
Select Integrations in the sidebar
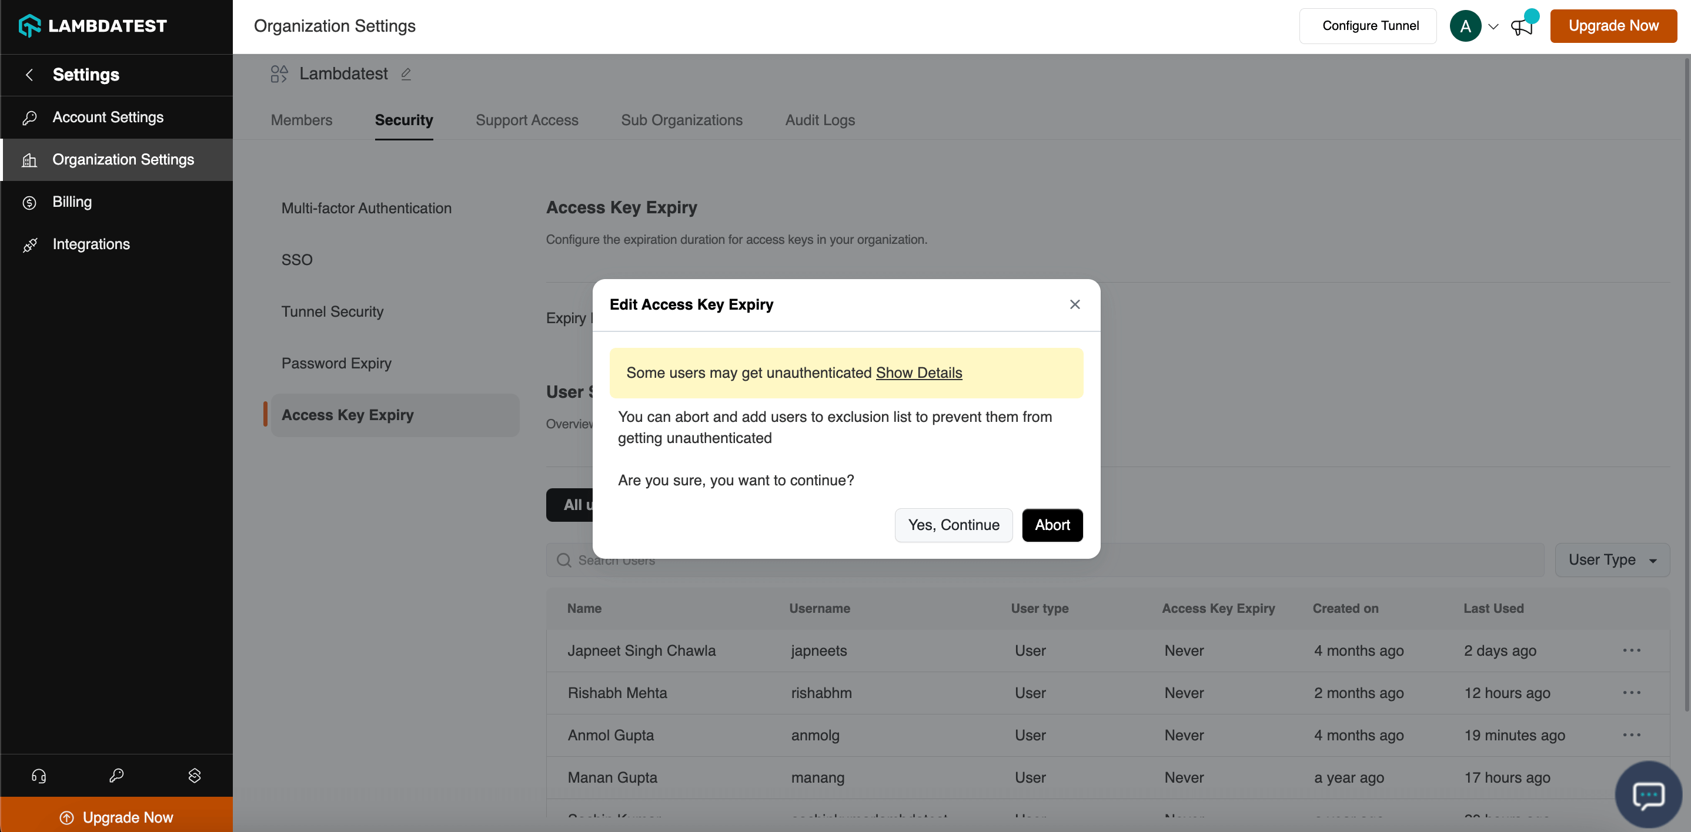[x=91, y=244]
